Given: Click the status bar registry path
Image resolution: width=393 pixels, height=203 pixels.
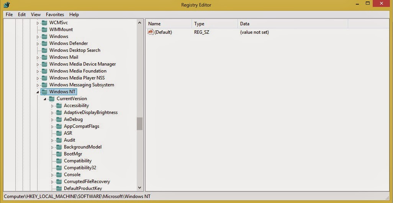Looking at the screenshot, I should pyautogui.click(x=77, y=196).
